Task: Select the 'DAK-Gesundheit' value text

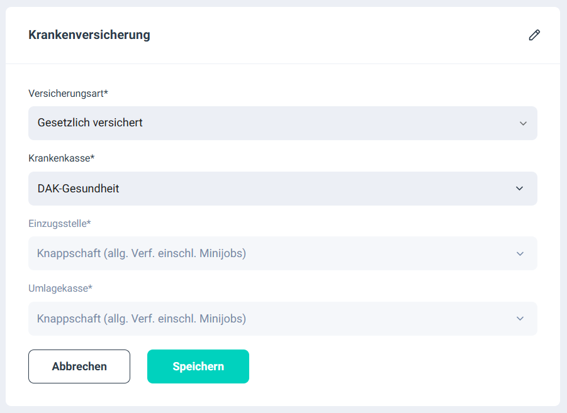Action: coord(79,189)
